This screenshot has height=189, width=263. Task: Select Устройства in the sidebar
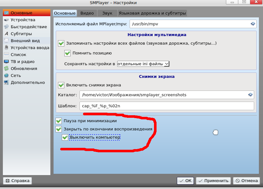(x=27, y=20)
